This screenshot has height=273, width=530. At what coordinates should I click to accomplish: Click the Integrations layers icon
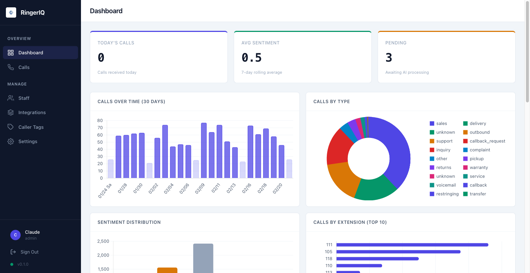pyautogui.click(x=11, y=112)
